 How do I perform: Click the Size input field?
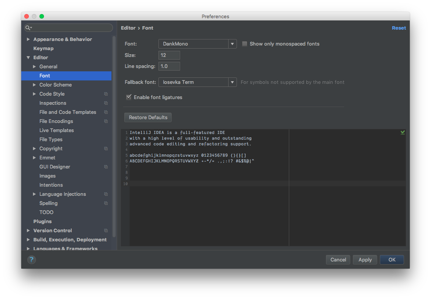[169, 55]
